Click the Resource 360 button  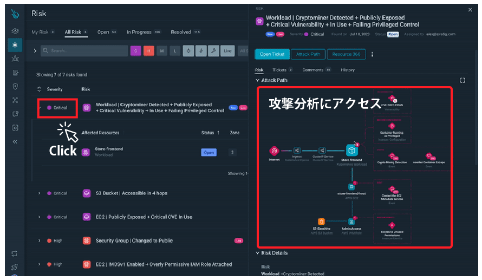click(346, 54)
